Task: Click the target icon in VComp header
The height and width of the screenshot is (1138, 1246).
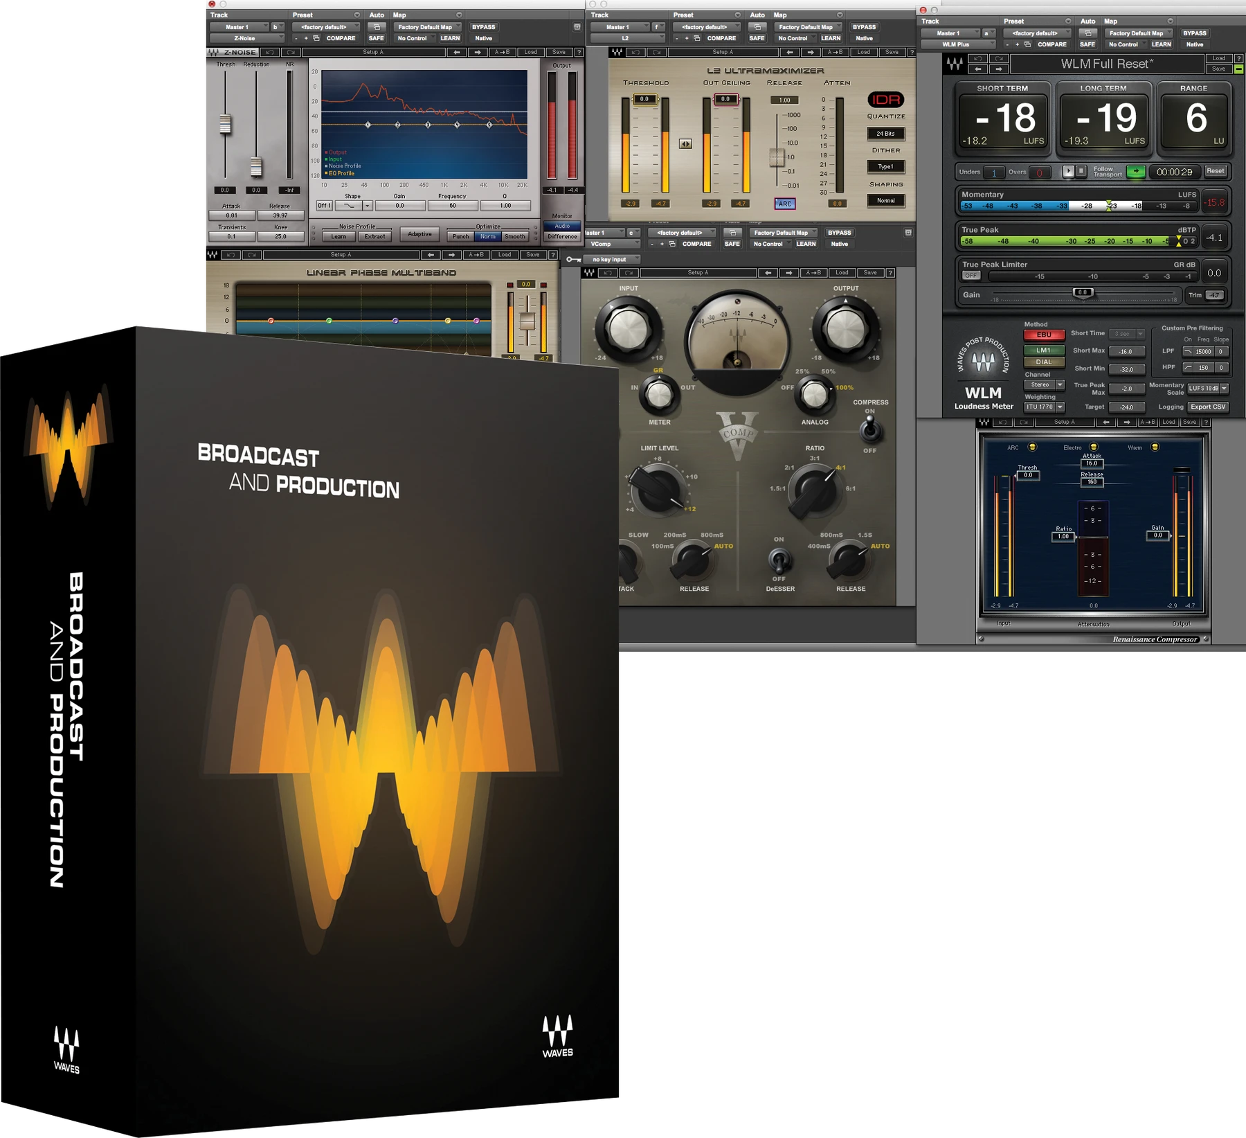Action: tap(908, 233)
